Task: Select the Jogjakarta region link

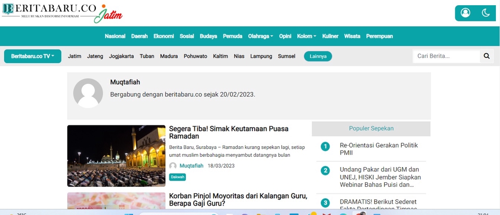Action: click(121, 56)
